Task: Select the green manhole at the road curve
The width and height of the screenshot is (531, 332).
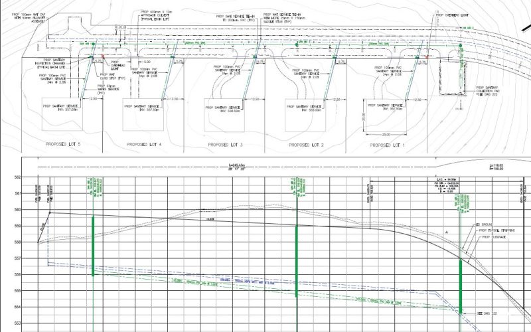Action: 459,45
